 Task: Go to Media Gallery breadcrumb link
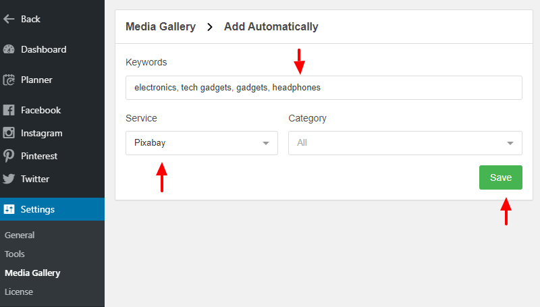pos(161,26)
